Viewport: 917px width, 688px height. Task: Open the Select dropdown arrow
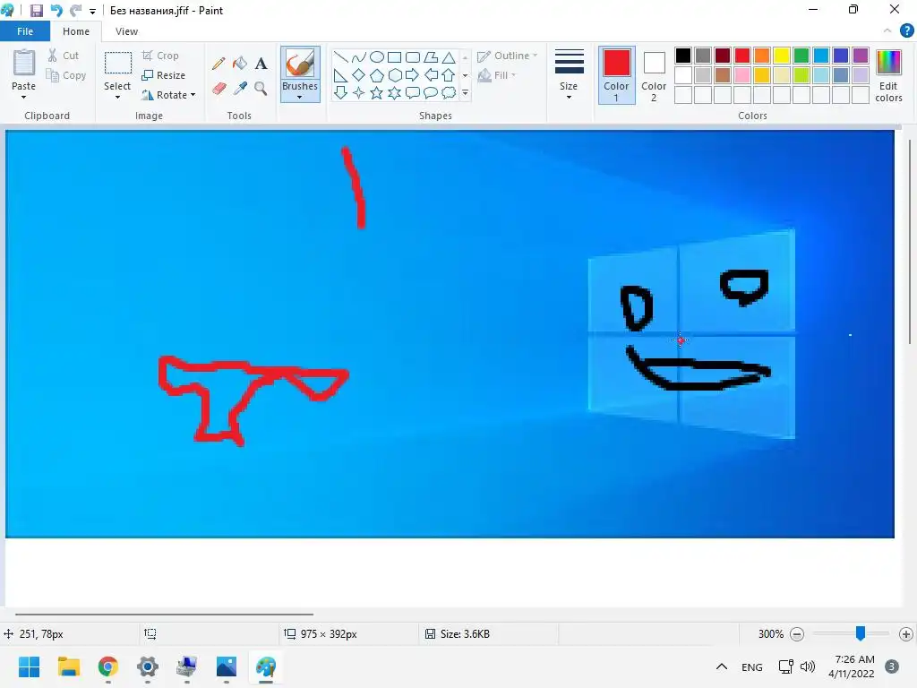pyautogui.click(x=117, y=98)
